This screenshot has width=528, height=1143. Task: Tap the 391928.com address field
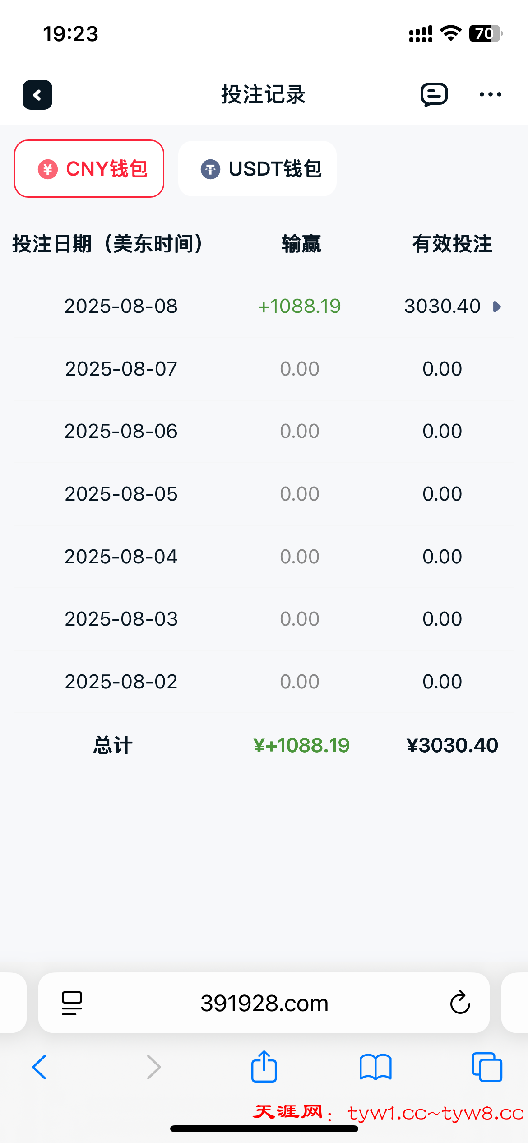[264, 1003]
